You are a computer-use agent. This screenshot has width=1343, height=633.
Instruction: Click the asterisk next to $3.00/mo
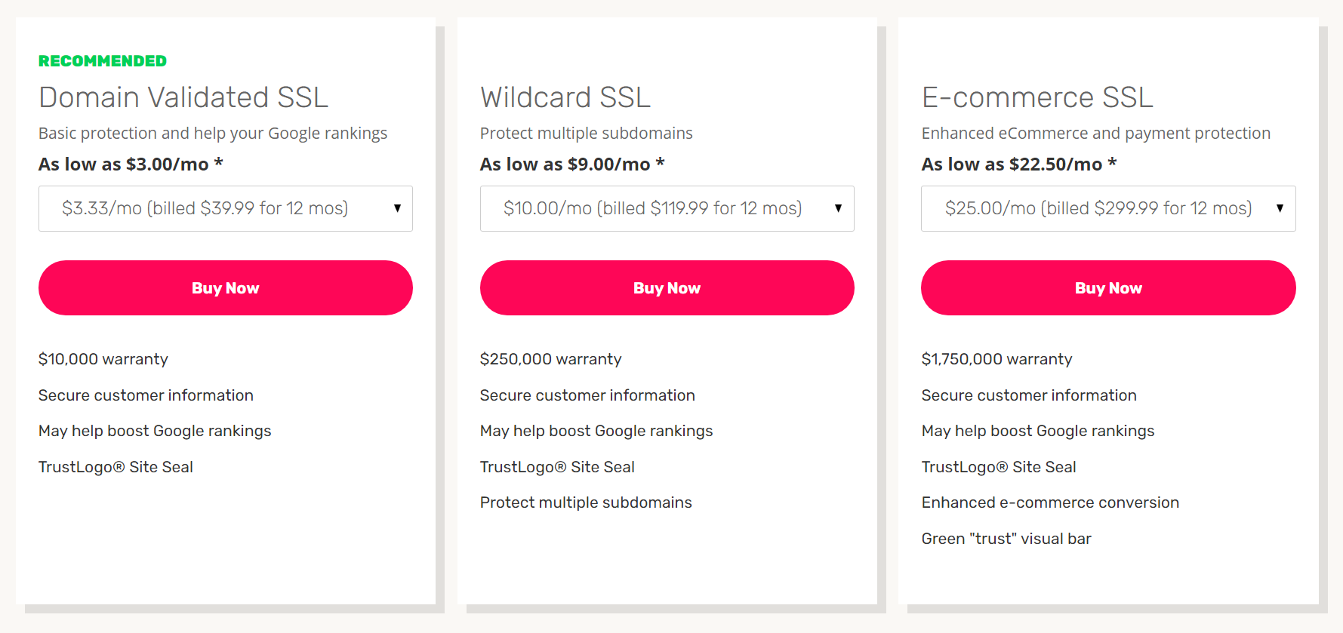click(x=220, y=163)
